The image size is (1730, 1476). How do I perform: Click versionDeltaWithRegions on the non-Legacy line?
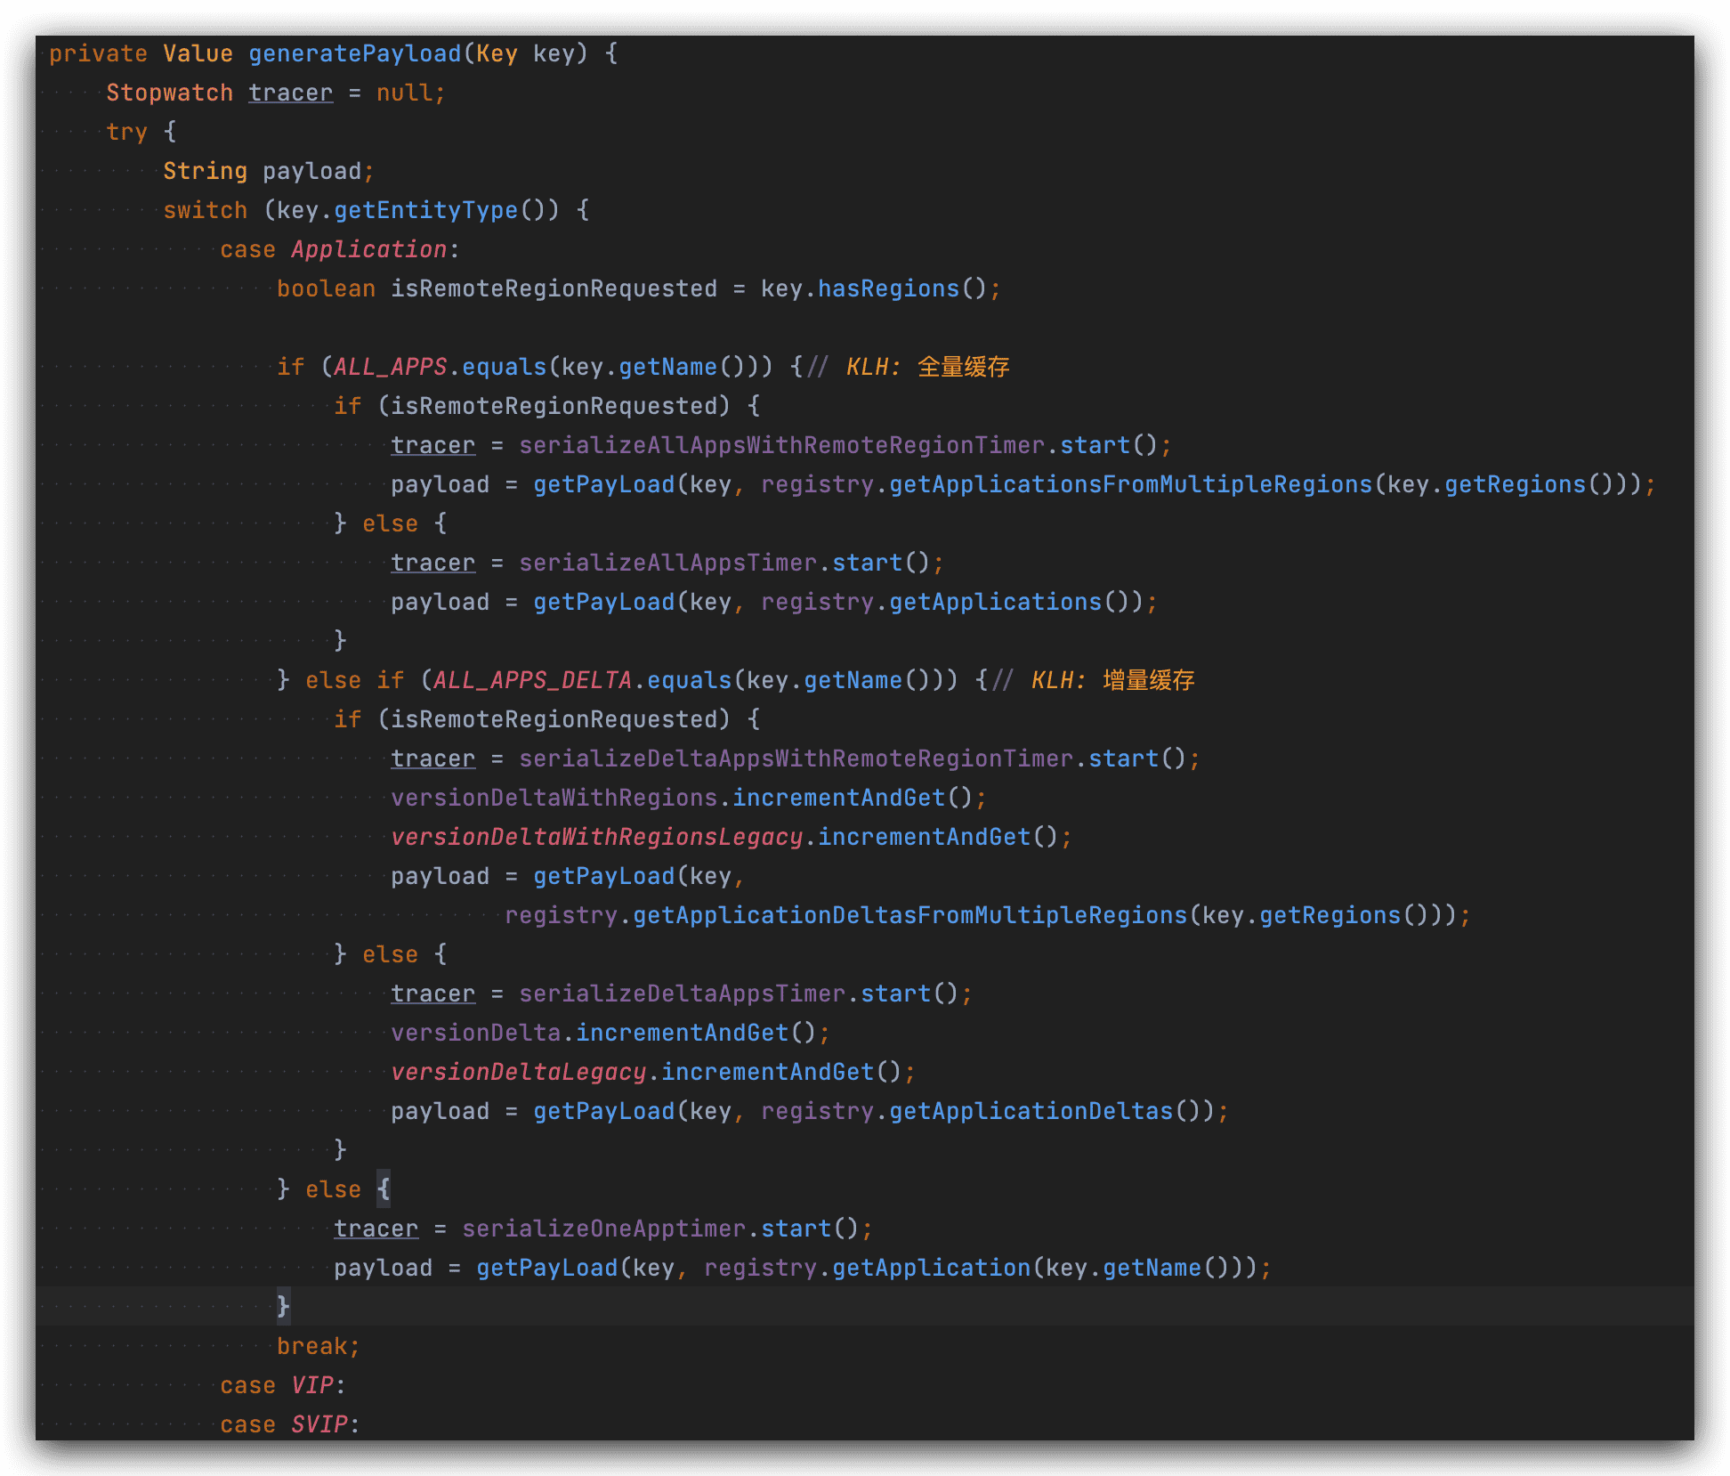554,799
